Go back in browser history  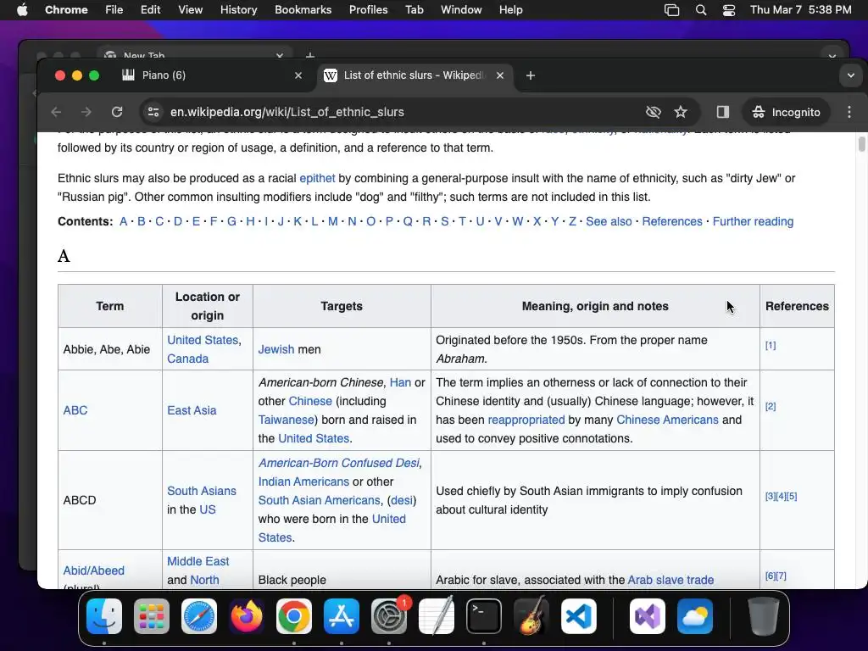56,112
